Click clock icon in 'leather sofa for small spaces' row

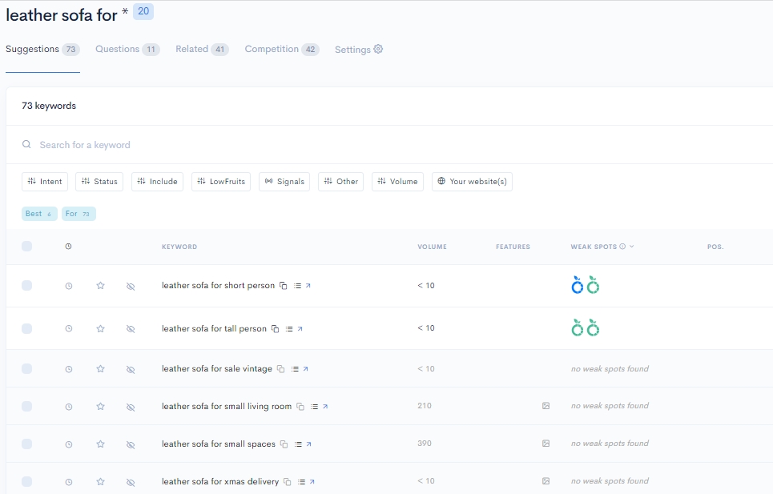[x=69, y=444]
